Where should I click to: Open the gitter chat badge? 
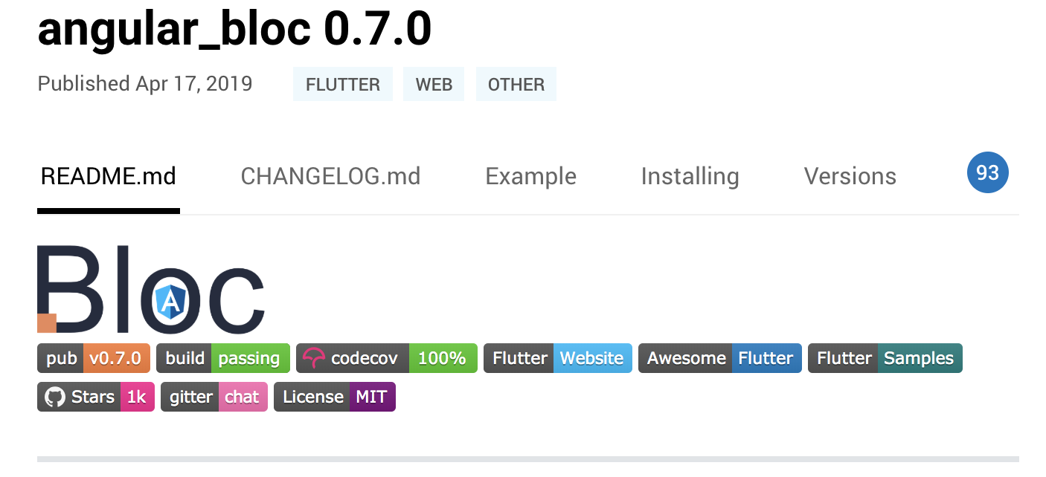(214, 397)
